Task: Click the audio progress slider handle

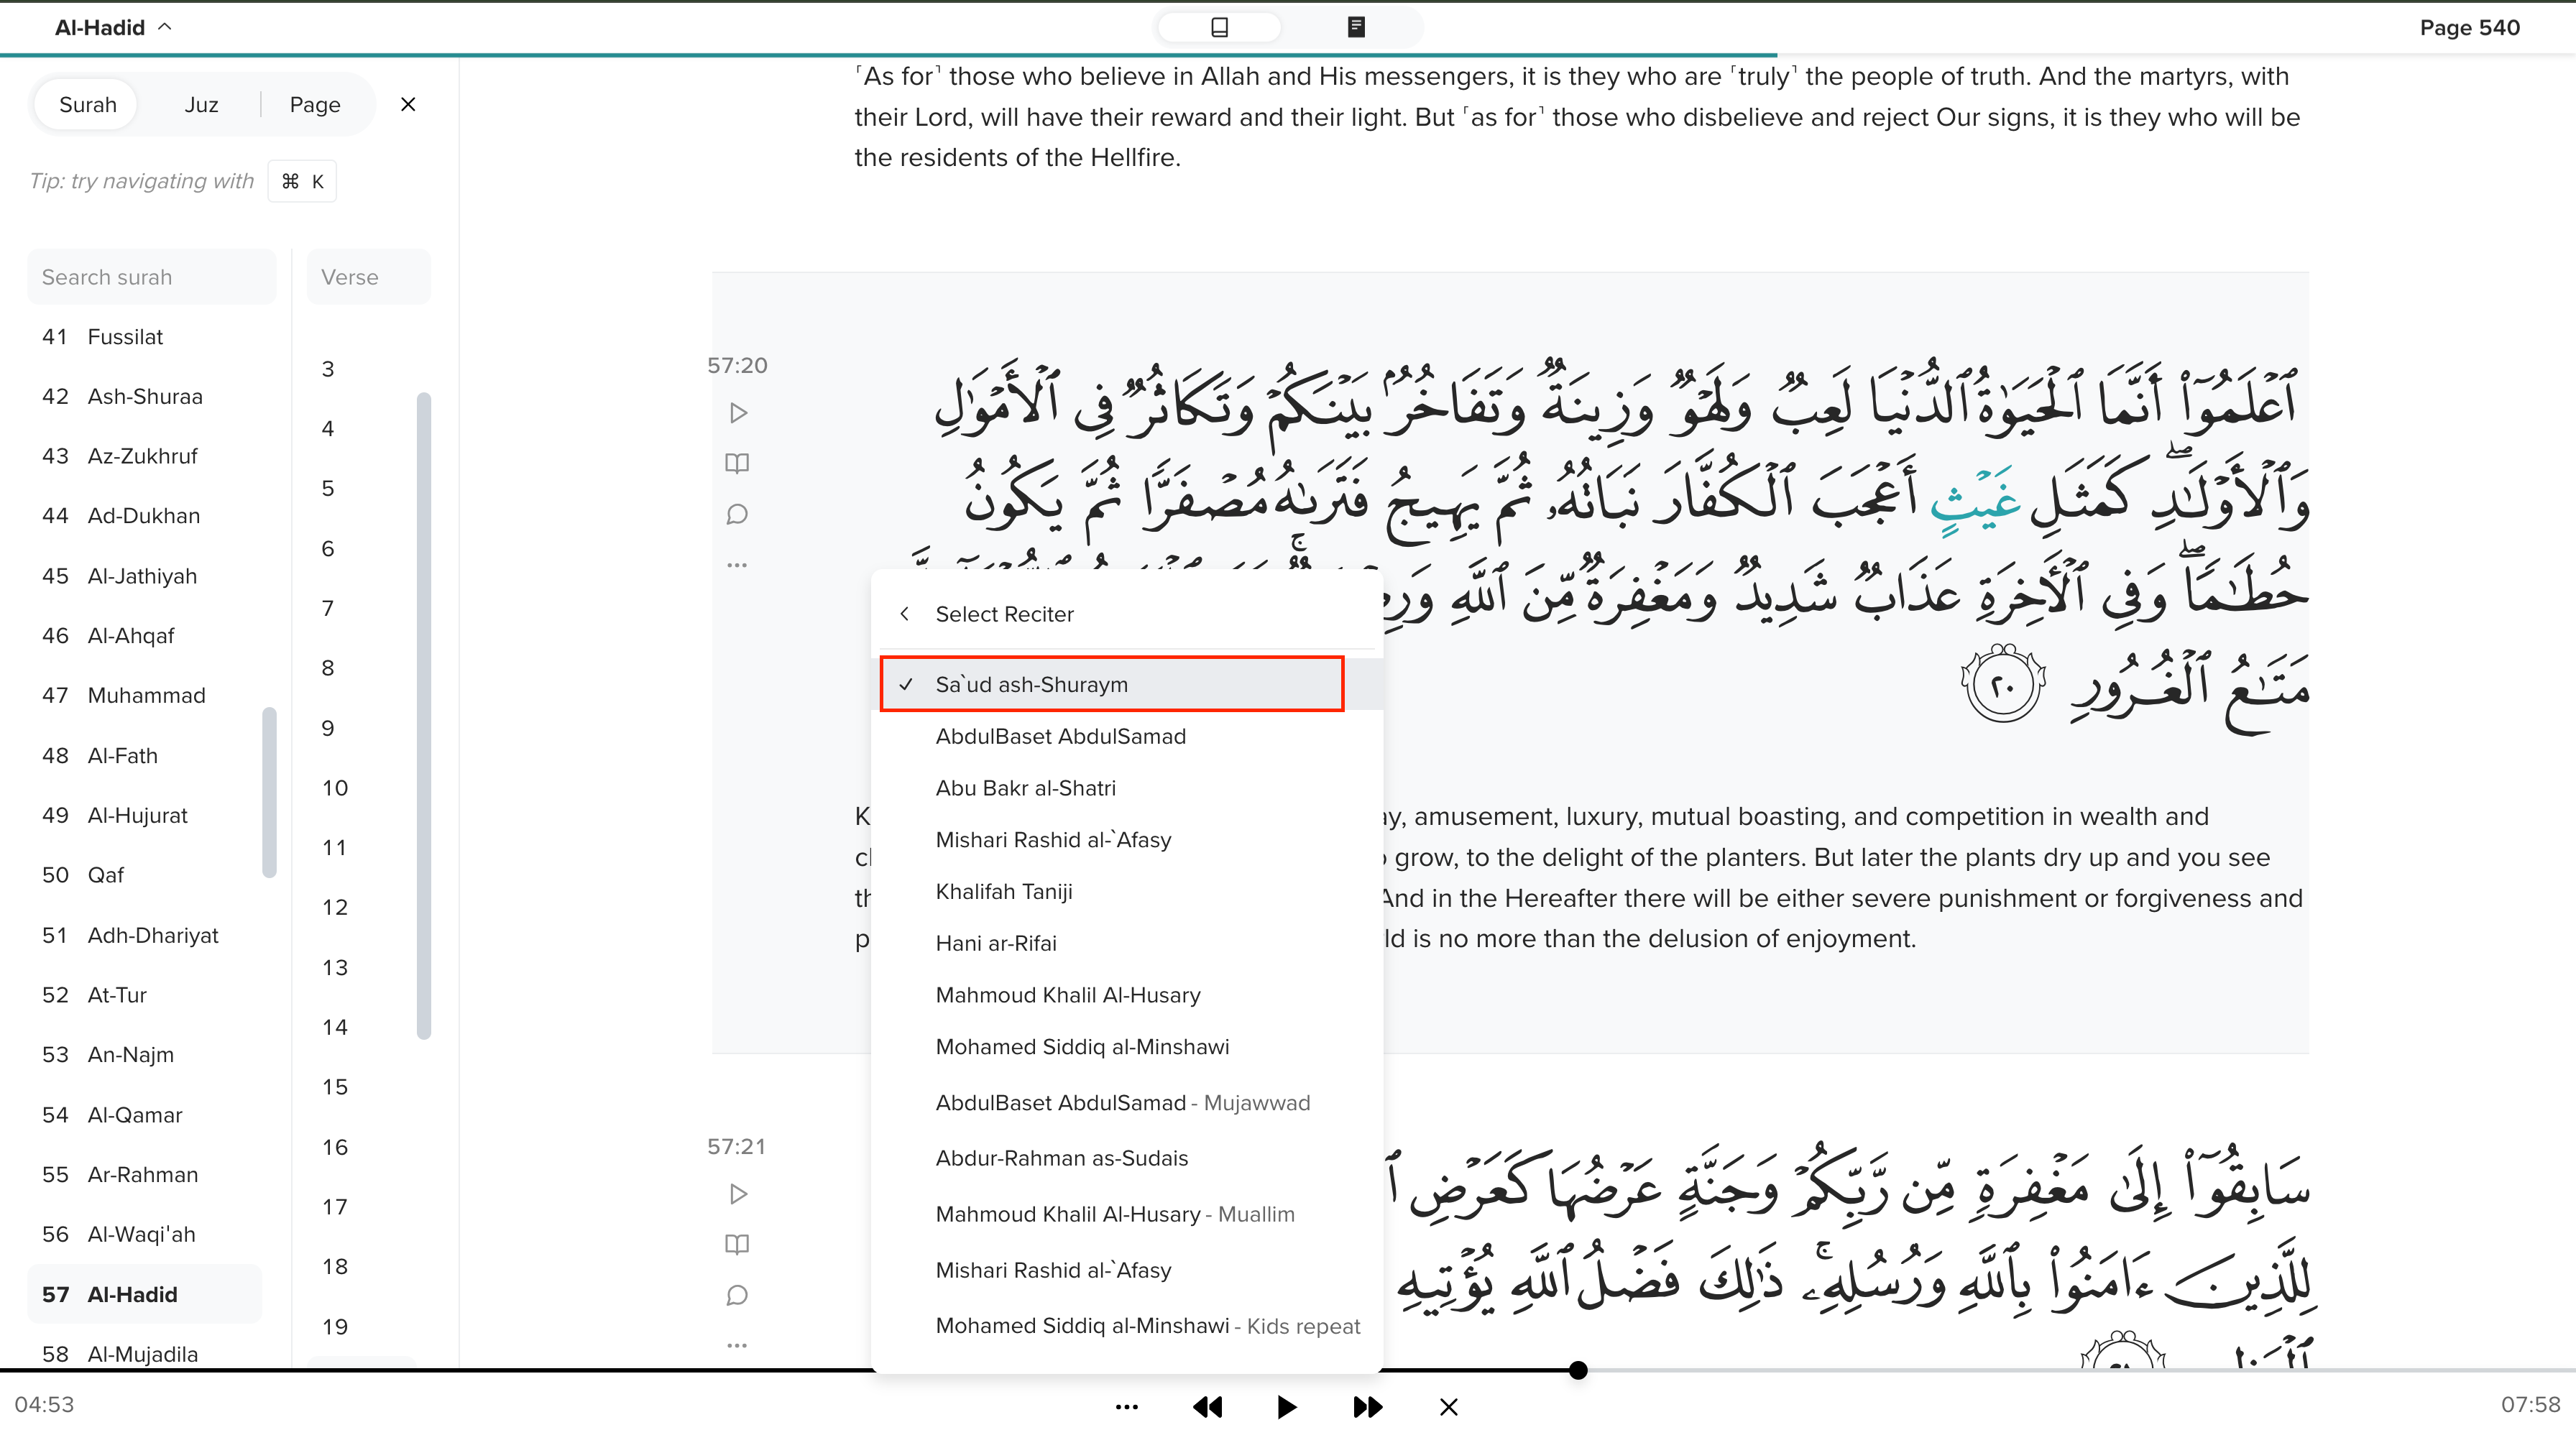Action: 1578,1370
